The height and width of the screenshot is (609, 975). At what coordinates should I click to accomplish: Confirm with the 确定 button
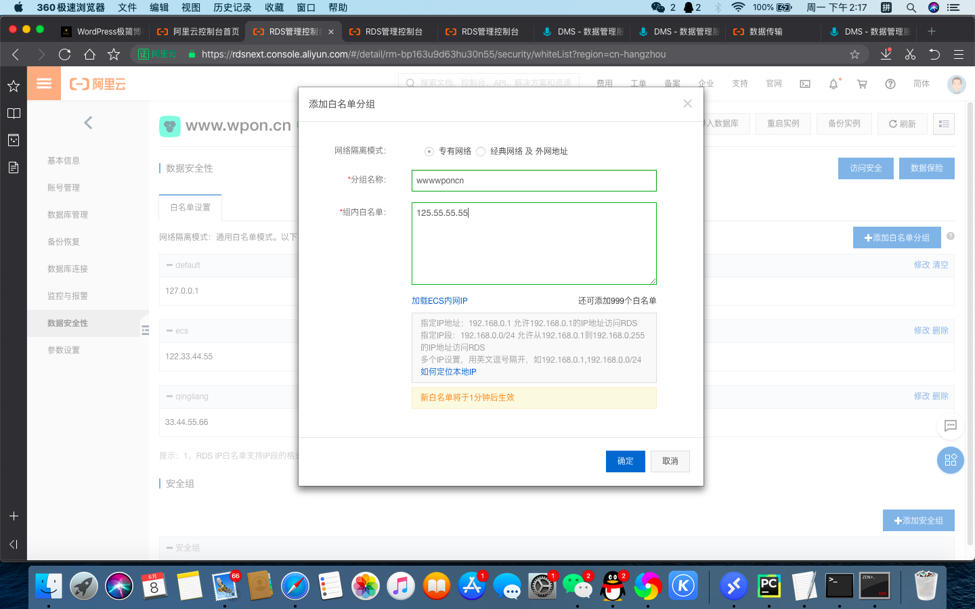click(626, 461)
